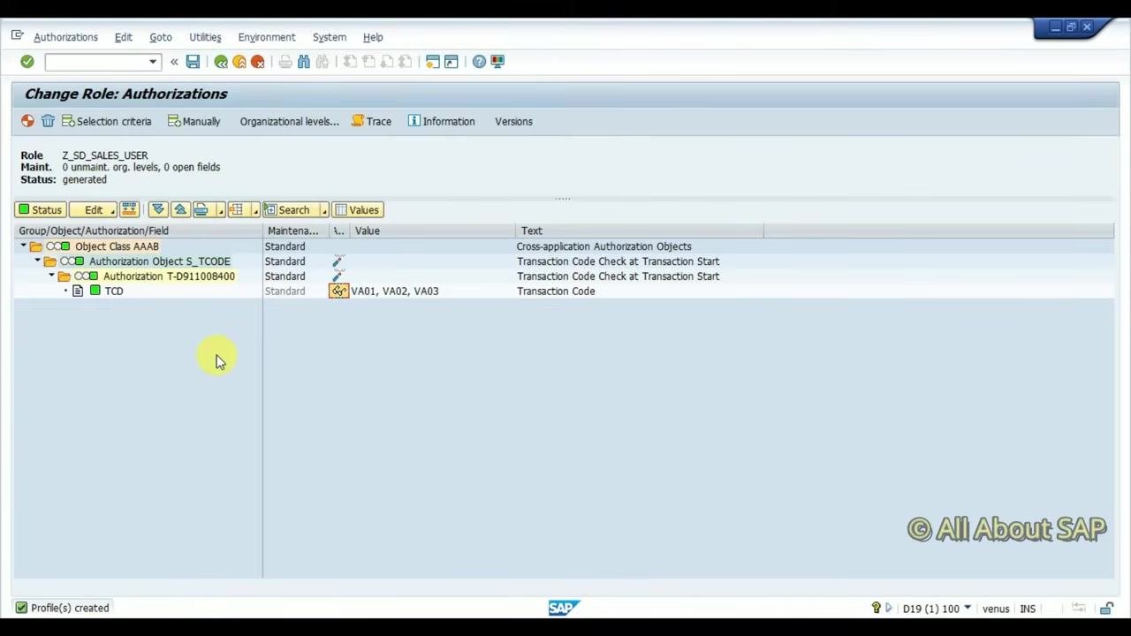Click the Customize Local Layout monitor icon
Screen dimensions: 1131x636
click(x=497, y=62)
